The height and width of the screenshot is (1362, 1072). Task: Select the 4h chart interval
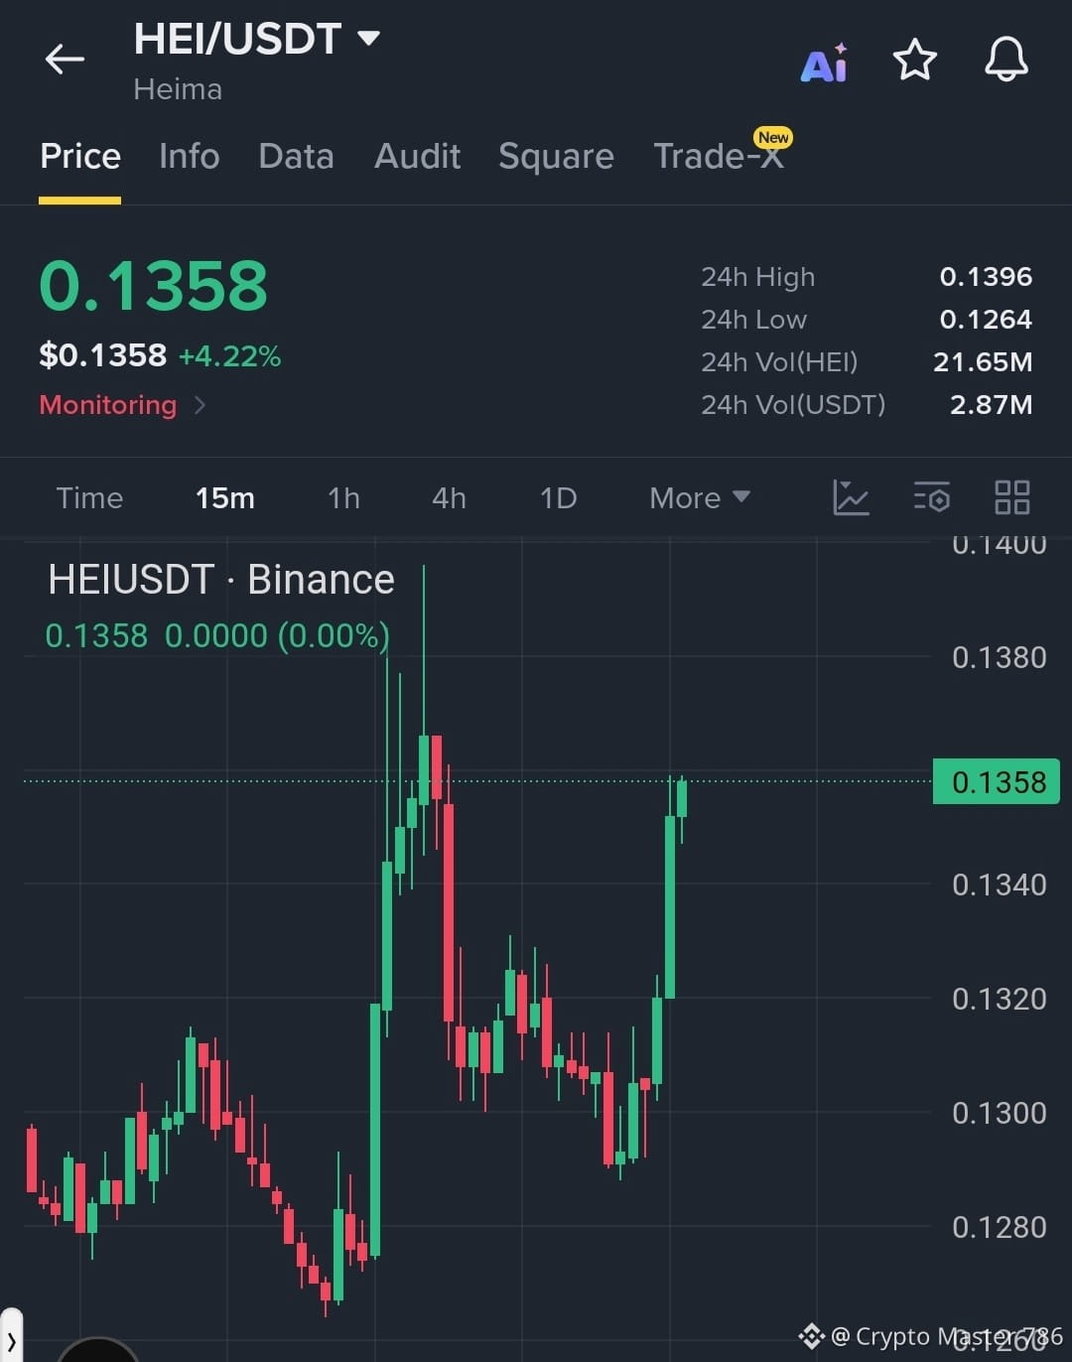pyautogui.click(x=449, y=497)
